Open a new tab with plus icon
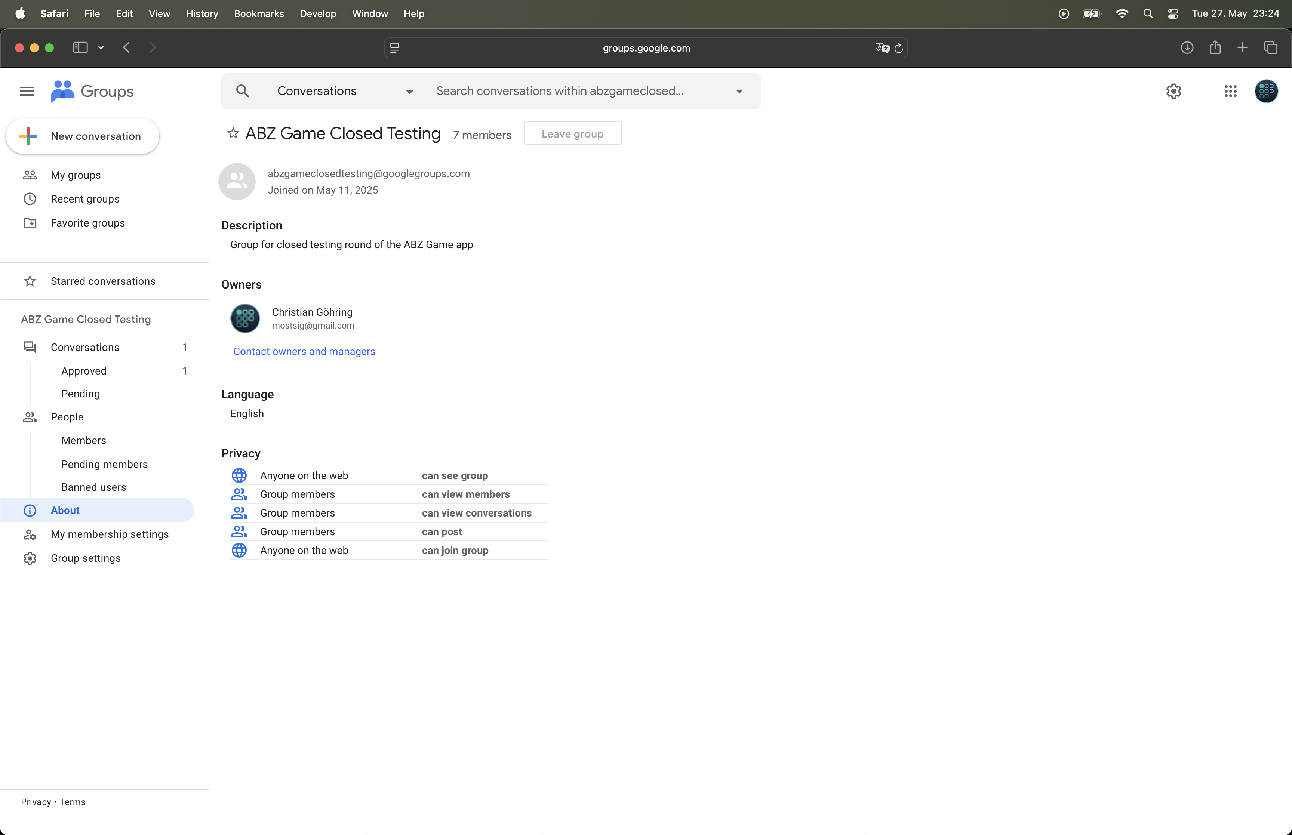Screen dimensions: 1292x835 tap(1242, 48)
